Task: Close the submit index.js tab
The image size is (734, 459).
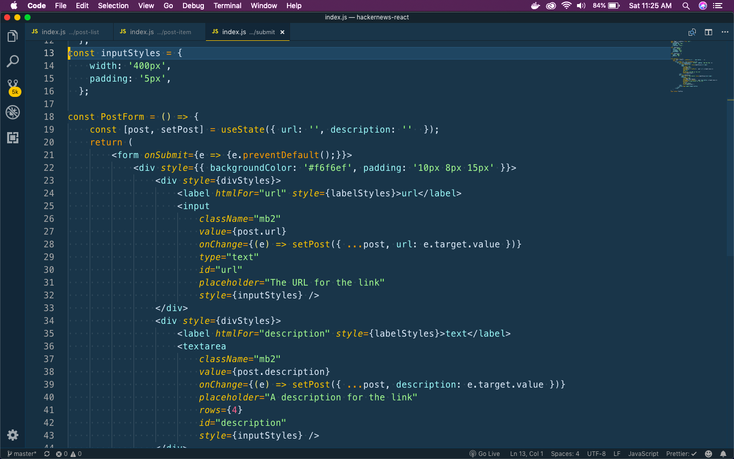Action: pyautogui.click(x=282, y=32)
